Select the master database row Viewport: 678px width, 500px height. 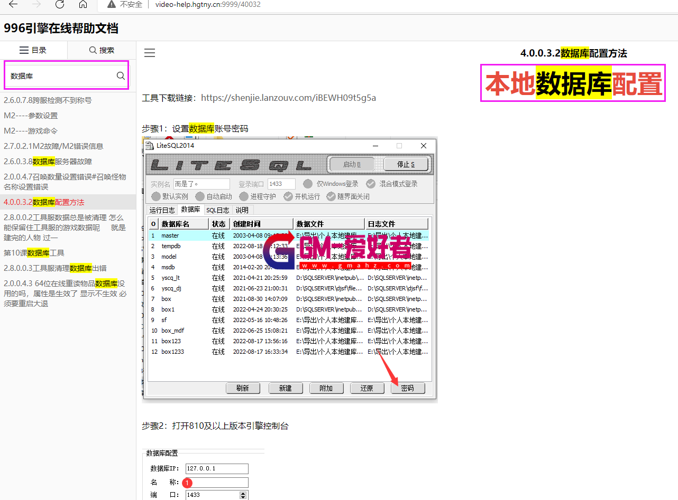coord(289,235)
